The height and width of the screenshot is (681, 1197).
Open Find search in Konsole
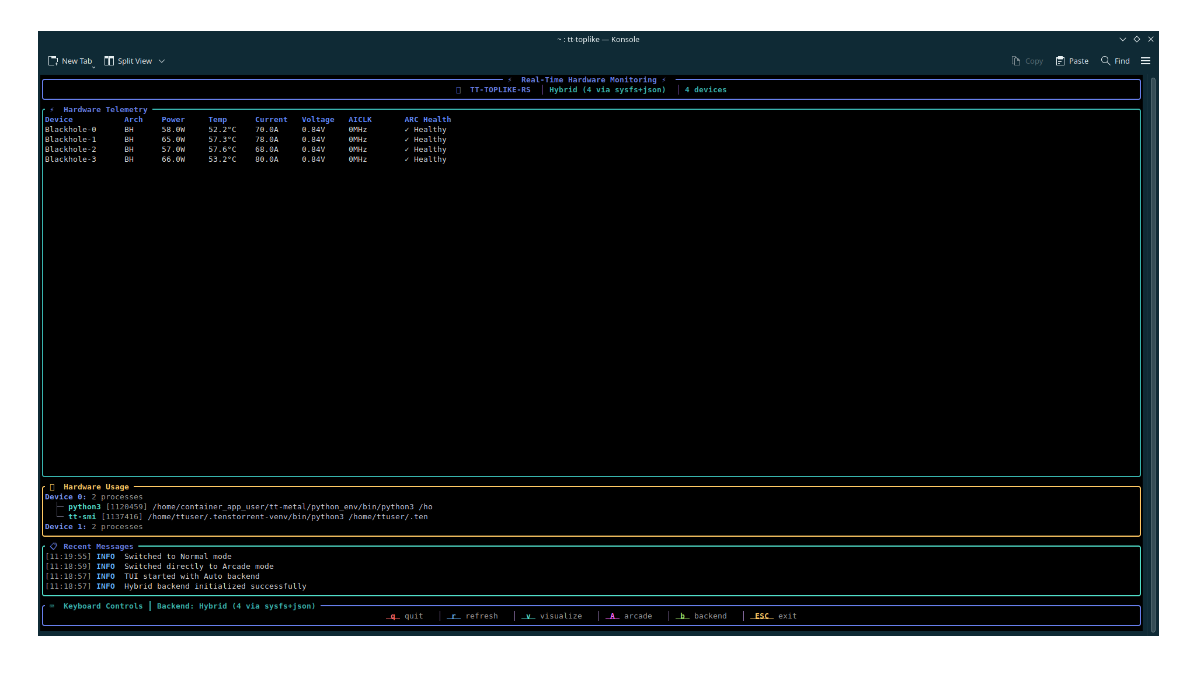(x=1115, y=61)
